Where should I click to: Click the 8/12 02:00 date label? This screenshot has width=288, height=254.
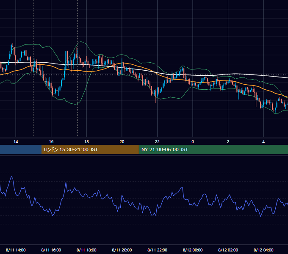pyautogui.click(x=228, y=250)
